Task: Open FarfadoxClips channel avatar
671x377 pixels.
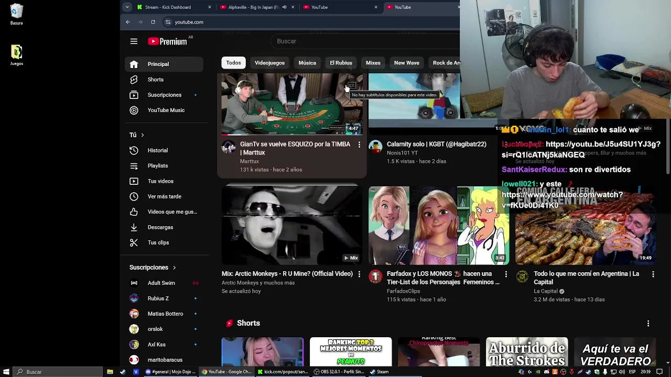Action: 375,276
